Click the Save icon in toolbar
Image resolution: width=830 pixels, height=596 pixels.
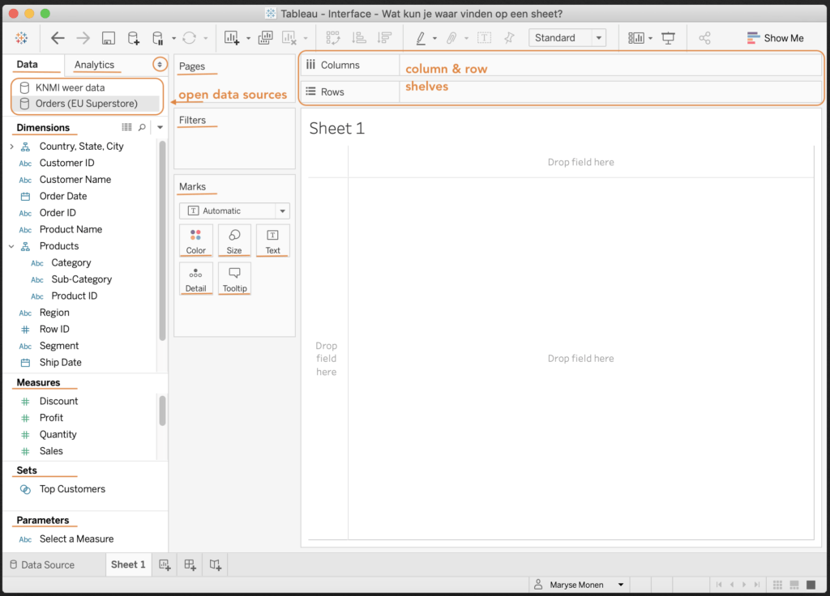(x=109, y=38)
